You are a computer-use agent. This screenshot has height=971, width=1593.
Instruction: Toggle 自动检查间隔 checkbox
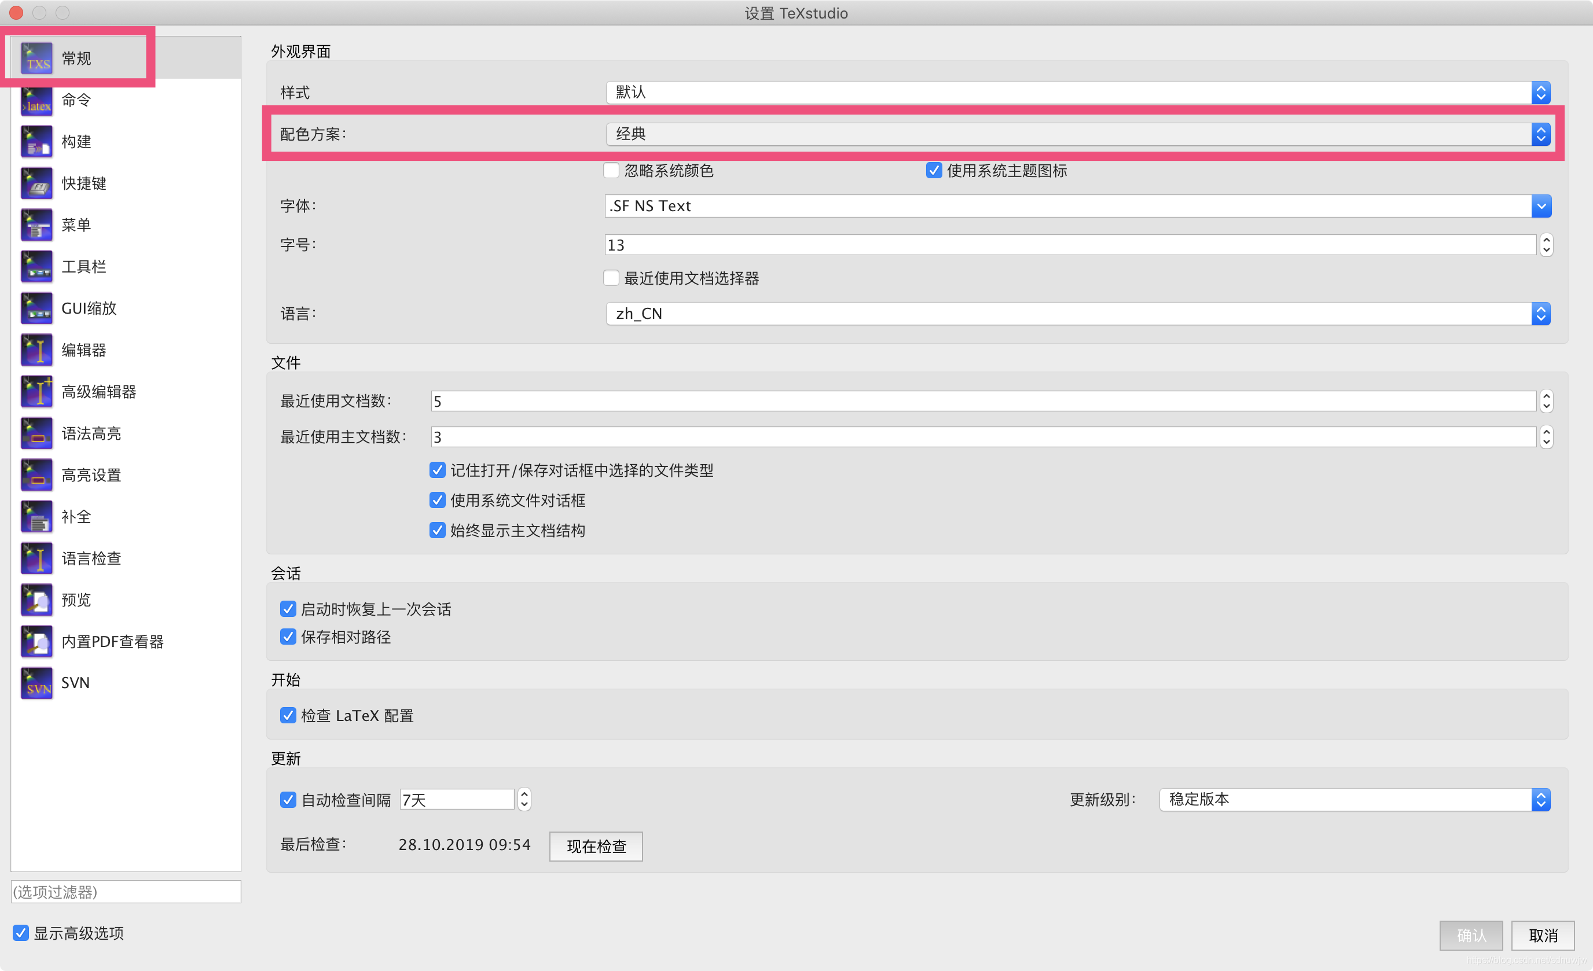click(x=288, y=800)
